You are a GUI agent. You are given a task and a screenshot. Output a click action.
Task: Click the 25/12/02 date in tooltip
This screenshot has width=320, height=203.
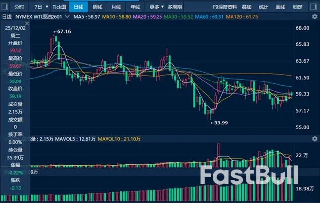[15, 28]
